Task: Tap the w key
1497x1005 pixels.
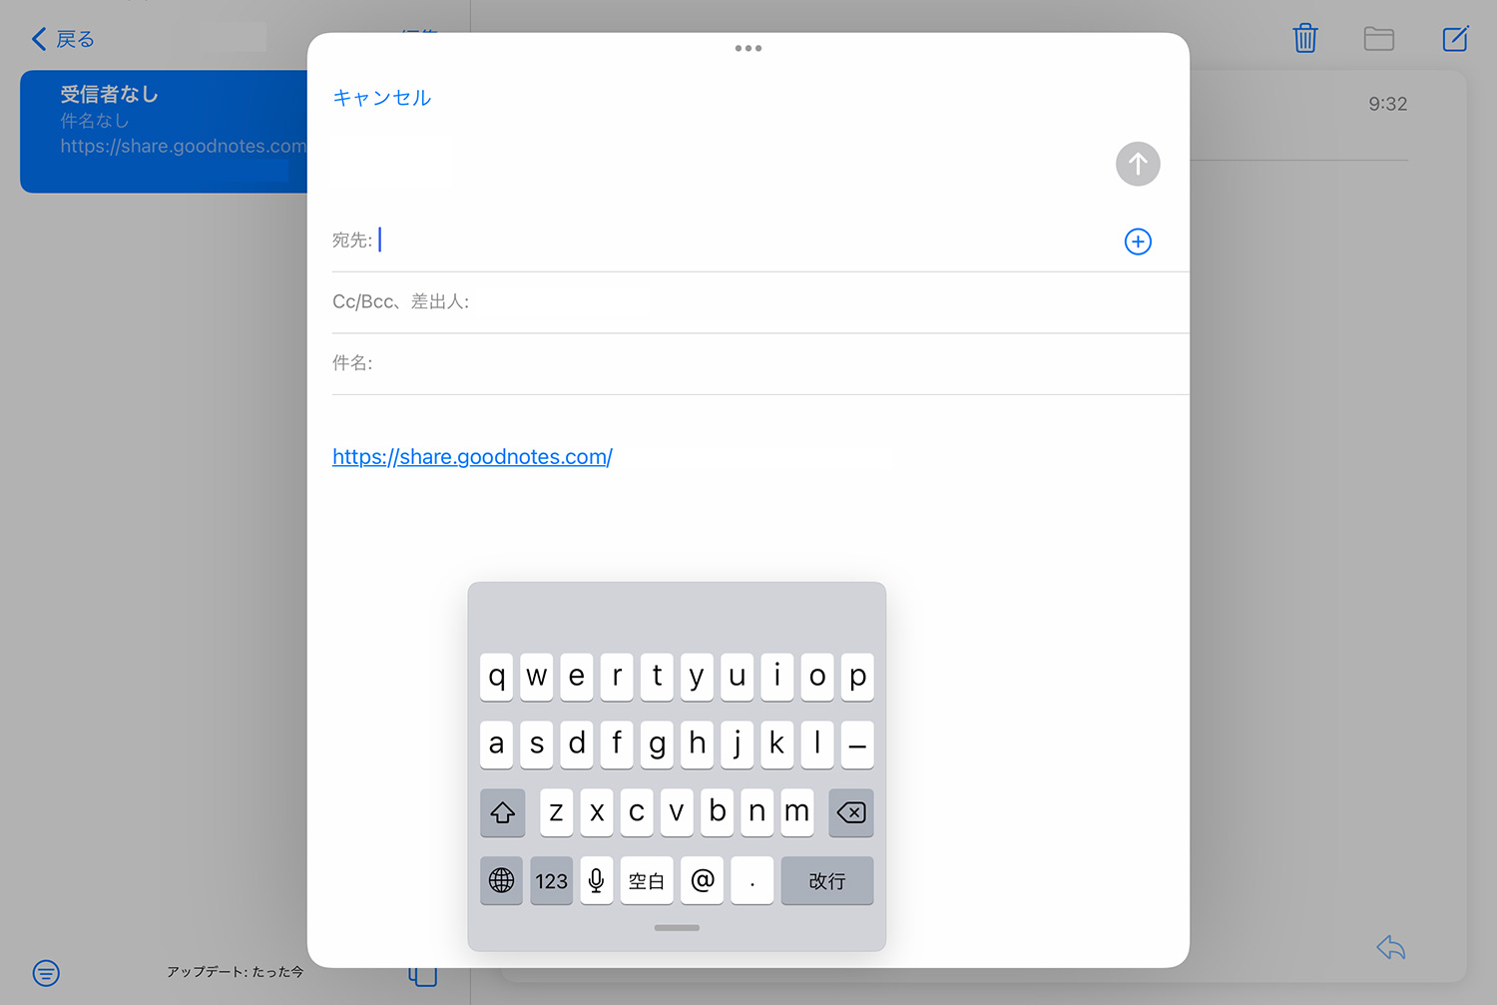Action: (x=537, y=677)
